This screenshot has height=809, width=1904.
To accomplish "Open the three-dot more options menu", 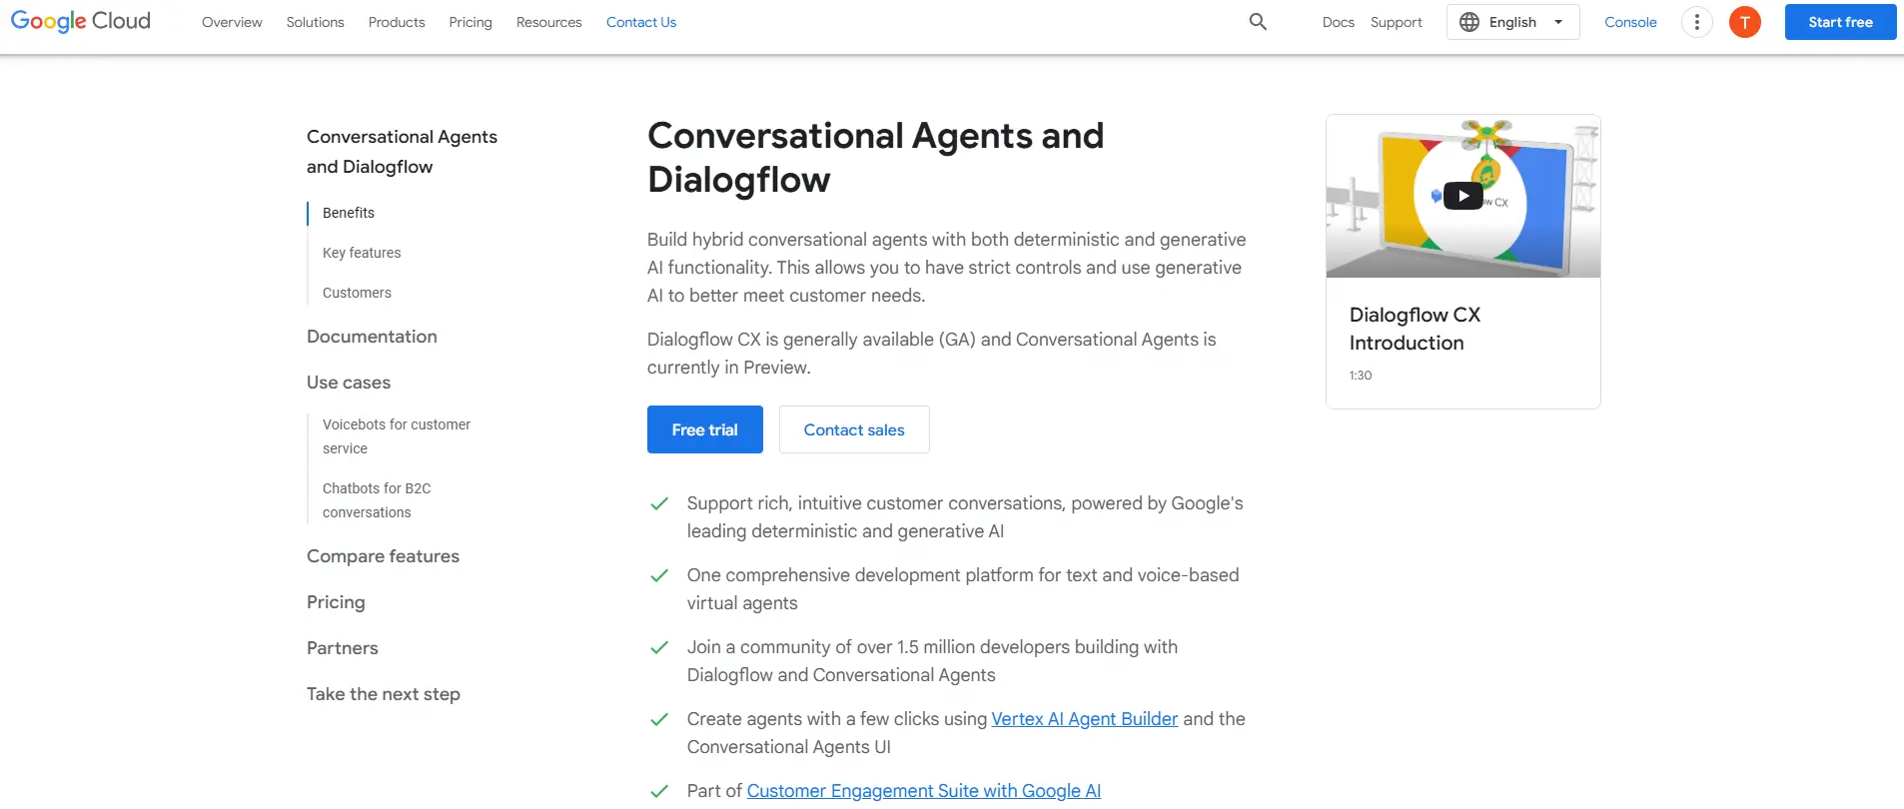I will 1696,22.
